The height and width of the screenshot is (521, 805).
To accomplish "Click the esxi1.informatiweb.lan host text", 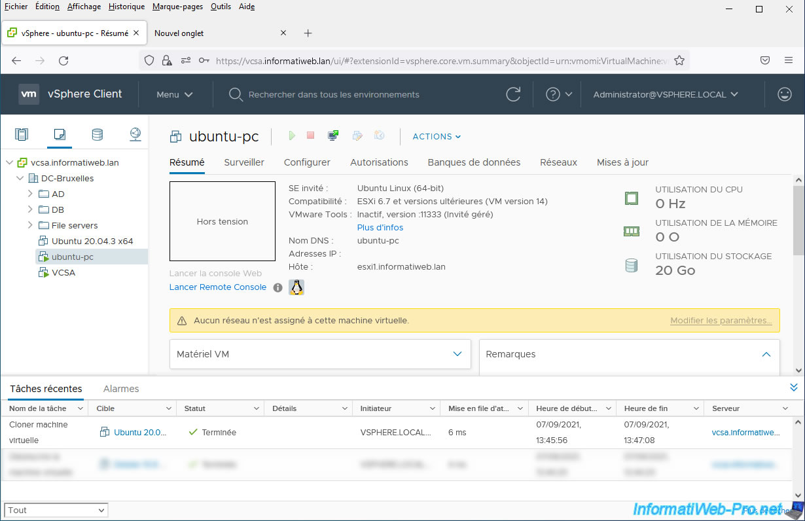I will [401, 267].
